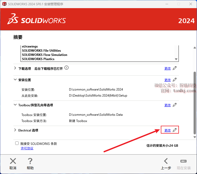This screenshot has width=197, height=174.
Task: Collapse the Toolbox/异型孔向导选项 section
Action: pos(15,105)
